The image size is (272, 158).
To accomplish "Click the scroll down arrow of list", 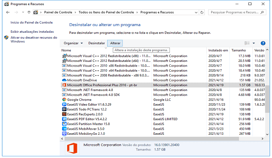I will pos(267,134).
